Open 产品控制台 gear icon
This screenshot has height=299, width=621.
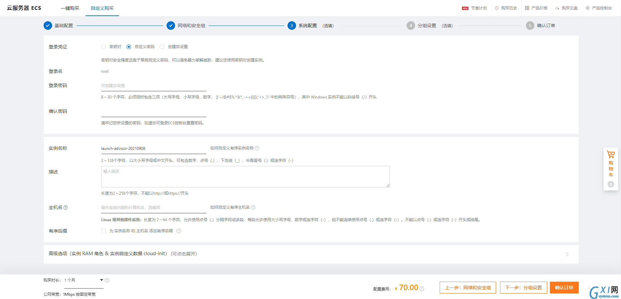click(588, 8)
